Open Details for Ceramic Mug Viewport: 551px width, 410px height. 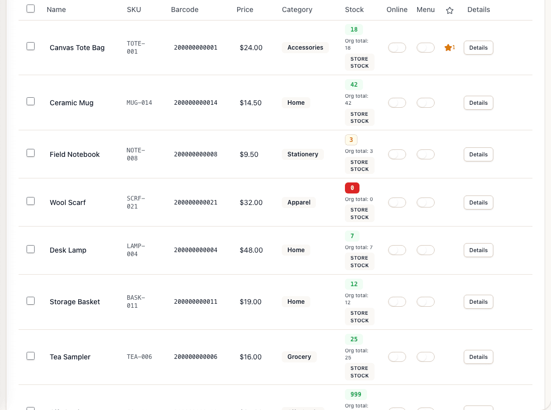pos(478,103)
